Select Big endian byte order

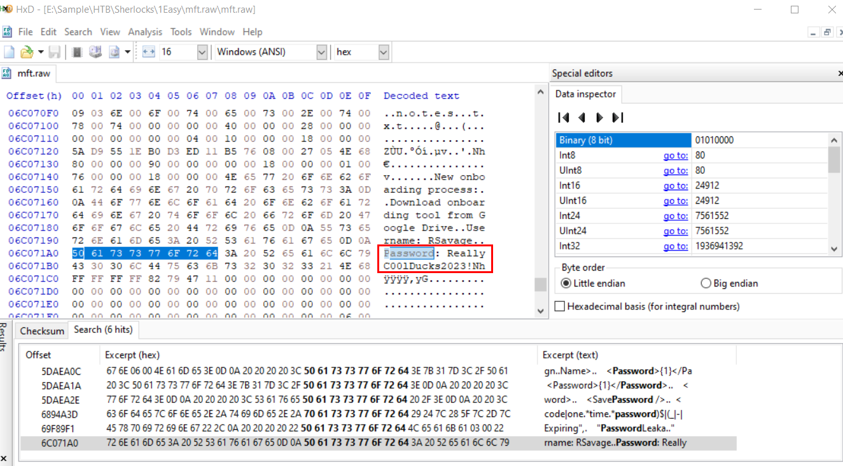[706, 283]
